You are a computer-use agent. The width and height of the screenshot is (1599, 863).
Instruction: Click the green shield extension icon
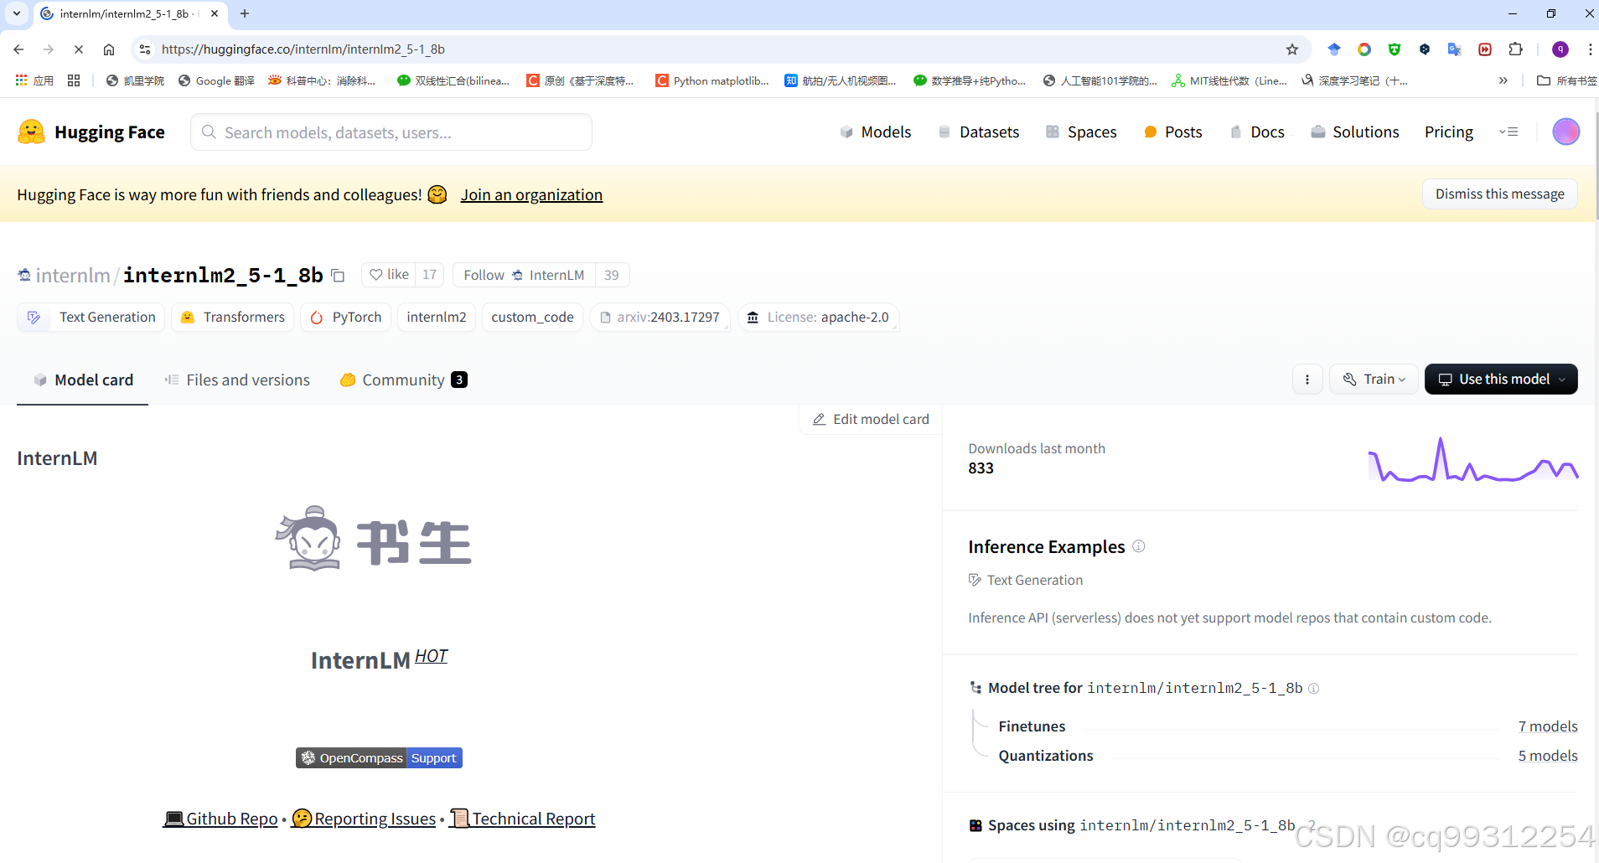[1395, 49]
